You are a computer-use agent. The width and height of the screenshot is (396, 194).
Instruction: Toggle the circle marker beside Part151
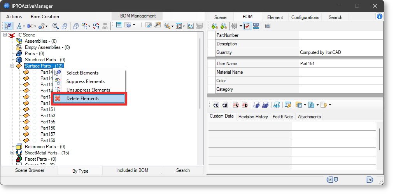[35, 109]
